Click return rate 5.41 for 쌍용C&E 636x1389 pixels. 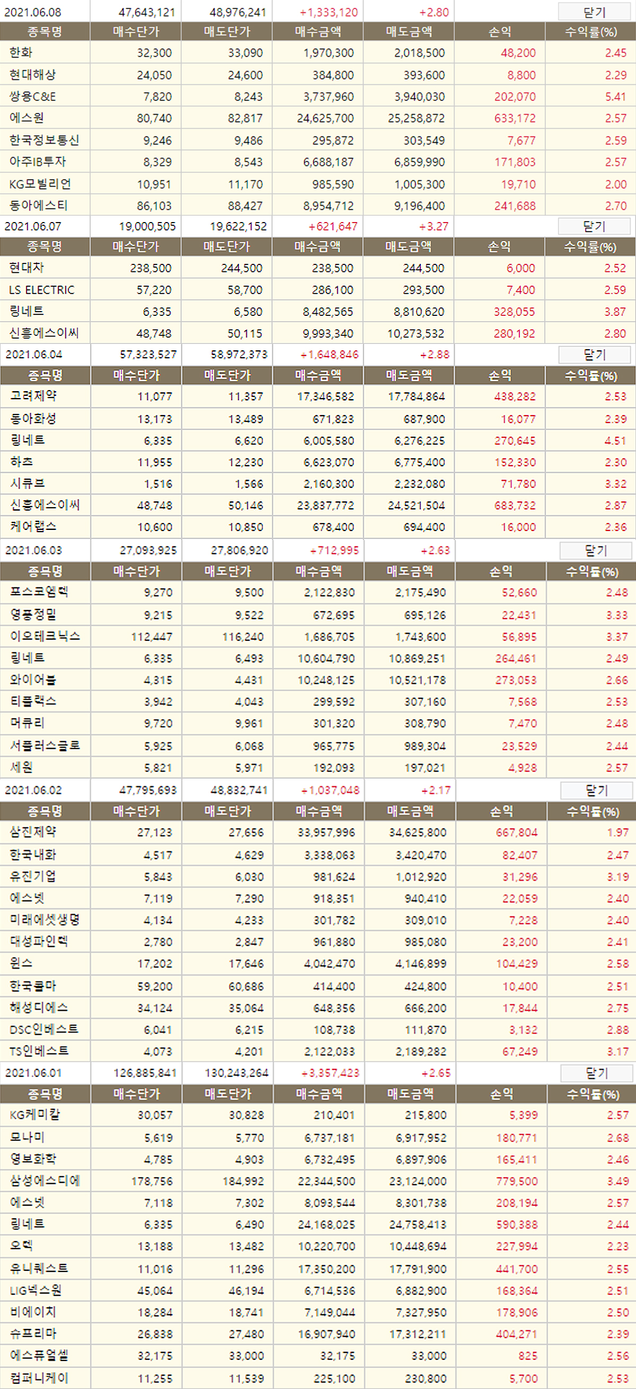pyautogui.click(x=615, y=97)
